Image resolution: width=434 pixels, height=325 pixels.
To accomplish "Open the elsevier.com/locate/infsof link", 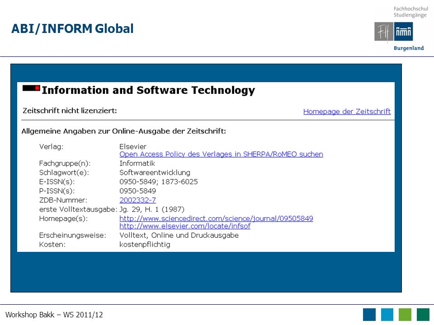I will pos(185,226).
